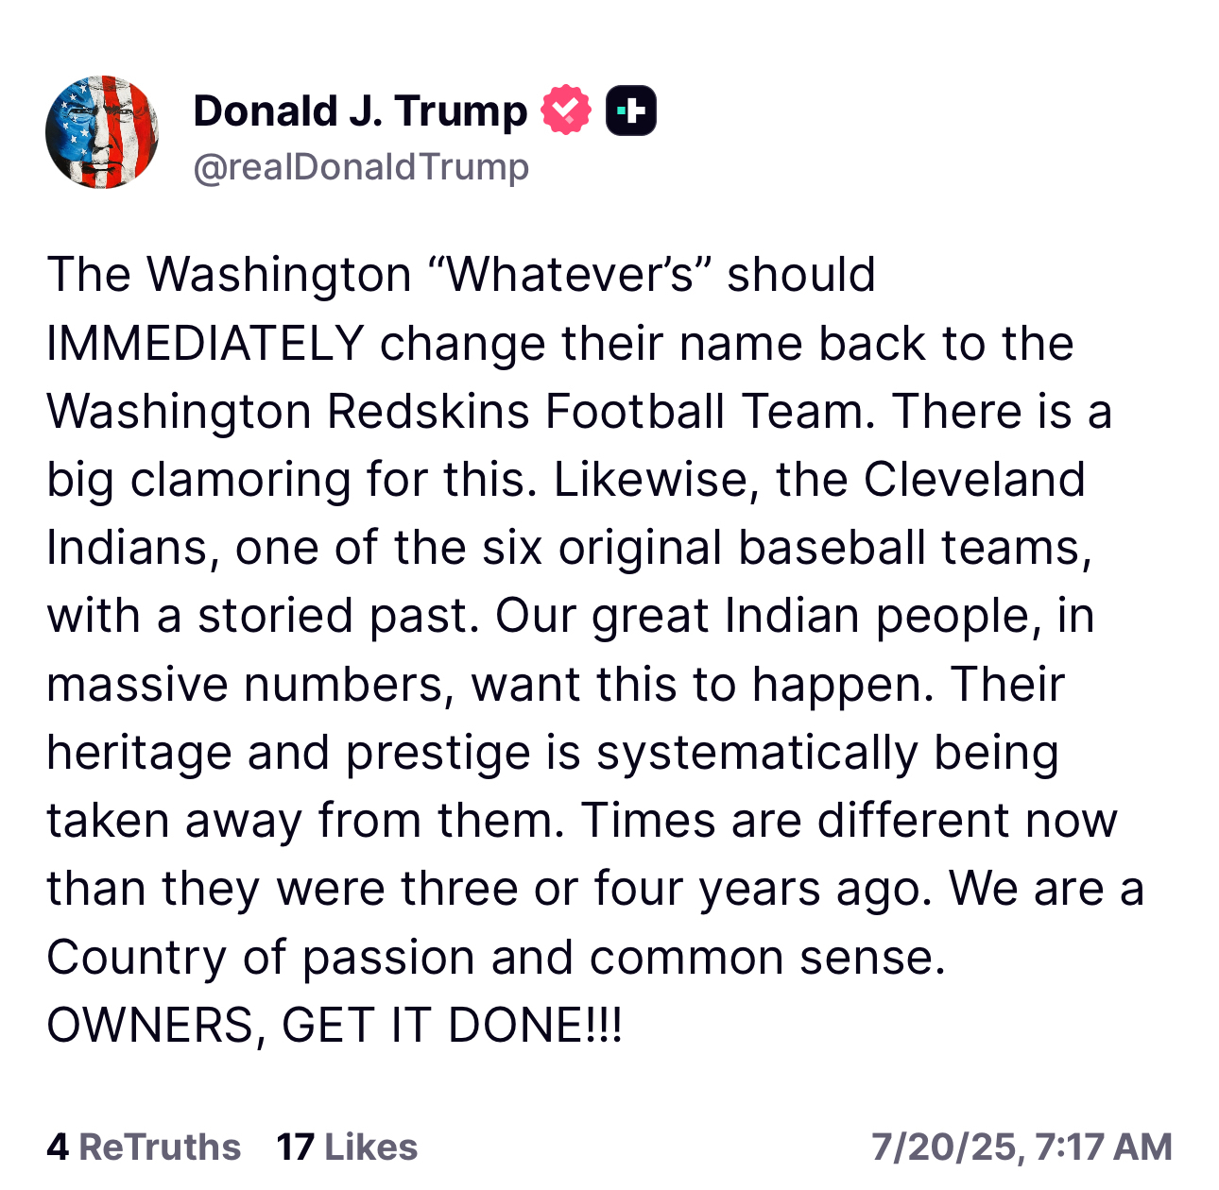View the 4 ReTruths list
The height and width of the screenshot is (1190, 1219).
(144, 1147)
